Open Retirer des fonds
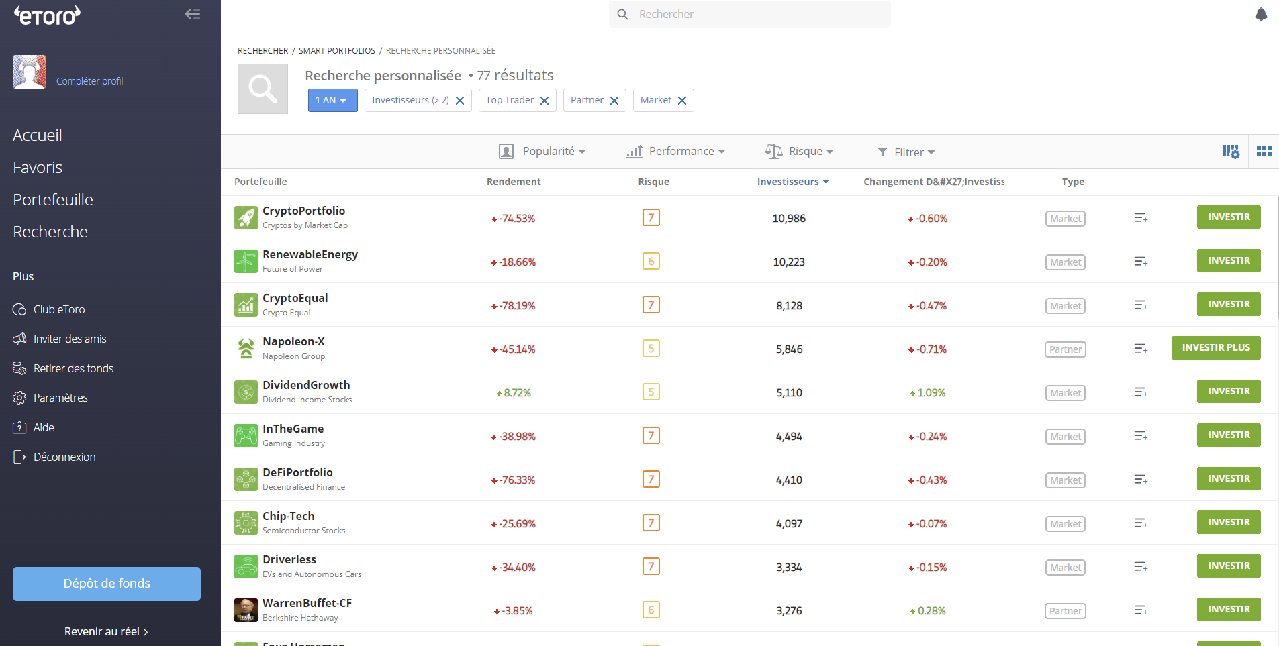This screenshot has width=1279, height=646. 63,368
